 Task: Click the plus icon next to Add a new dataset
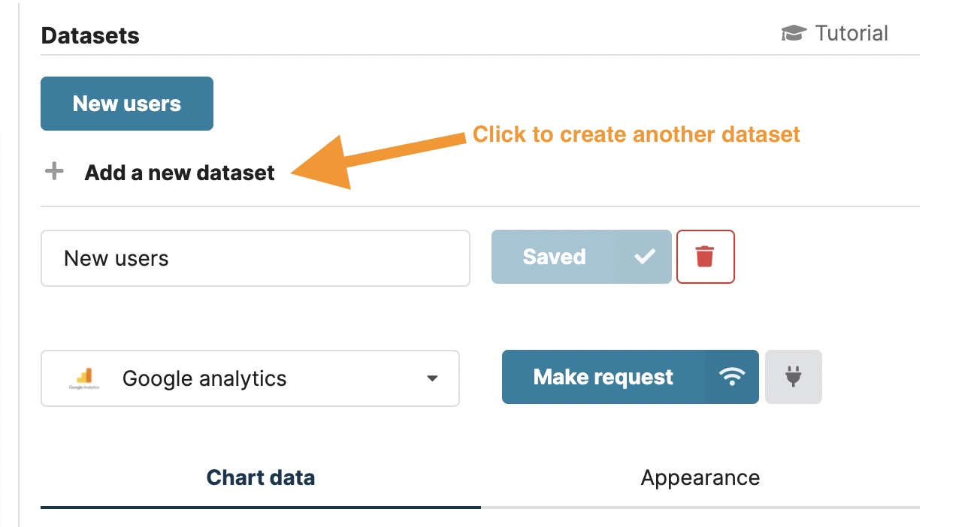tap(53, 170)
